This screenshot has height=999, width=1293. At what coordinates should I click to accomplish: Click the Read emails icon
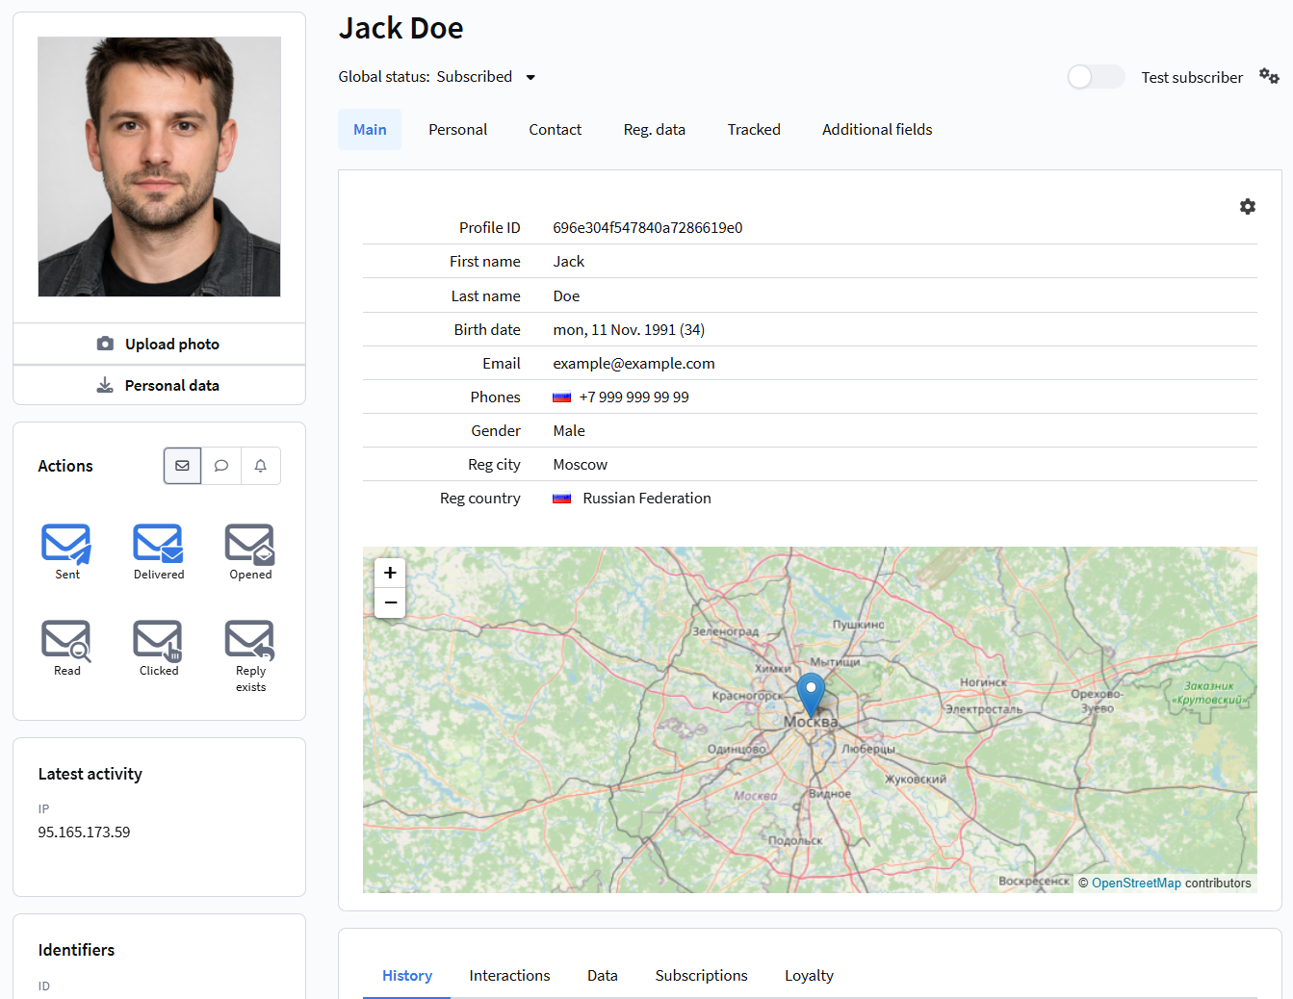pos(66,640)
